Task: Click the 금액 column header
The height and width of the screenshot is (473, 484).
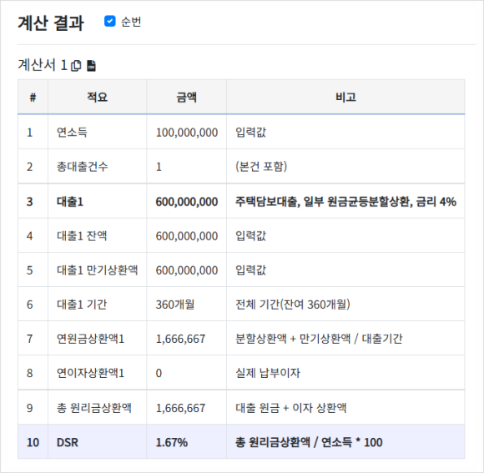Action: 186,98
